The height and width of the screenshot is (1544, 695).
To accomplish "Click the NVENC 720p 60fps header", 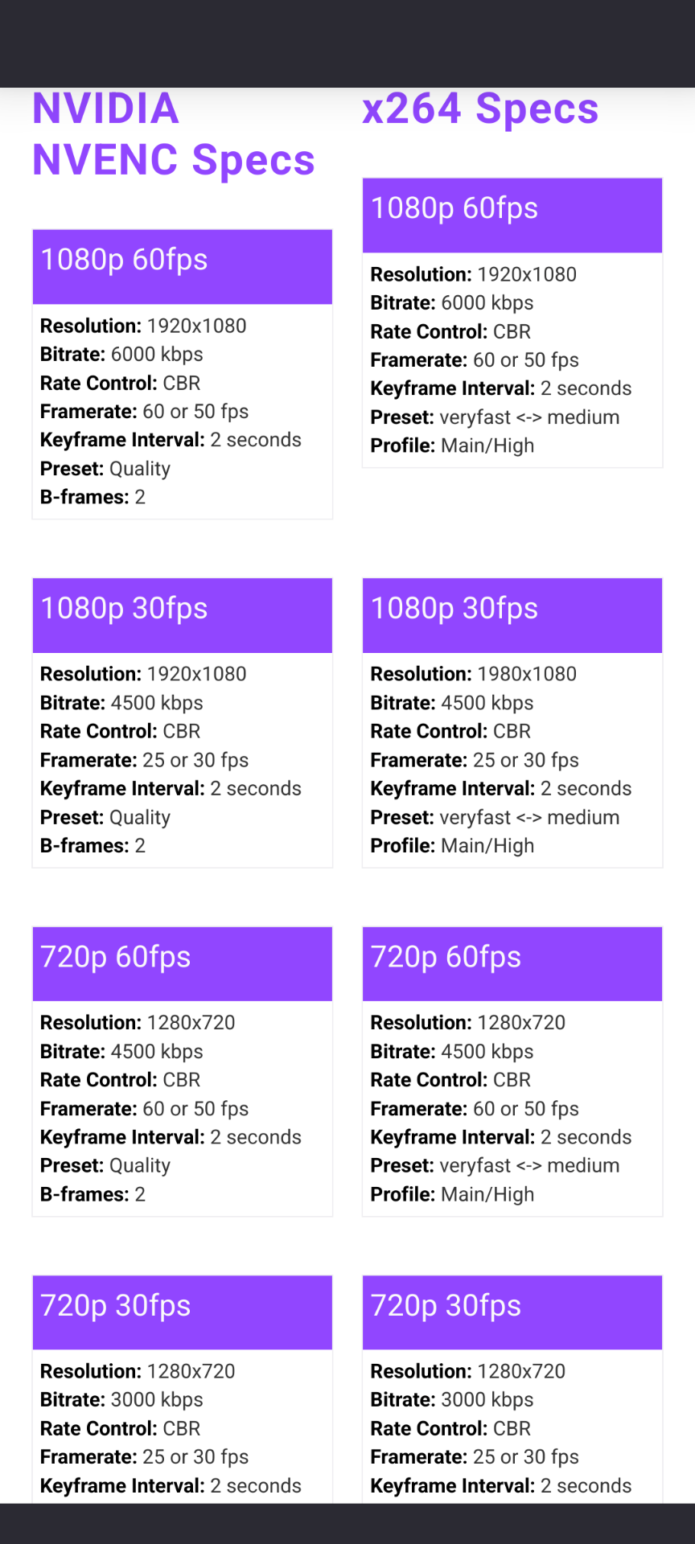I will click(182, 963).
